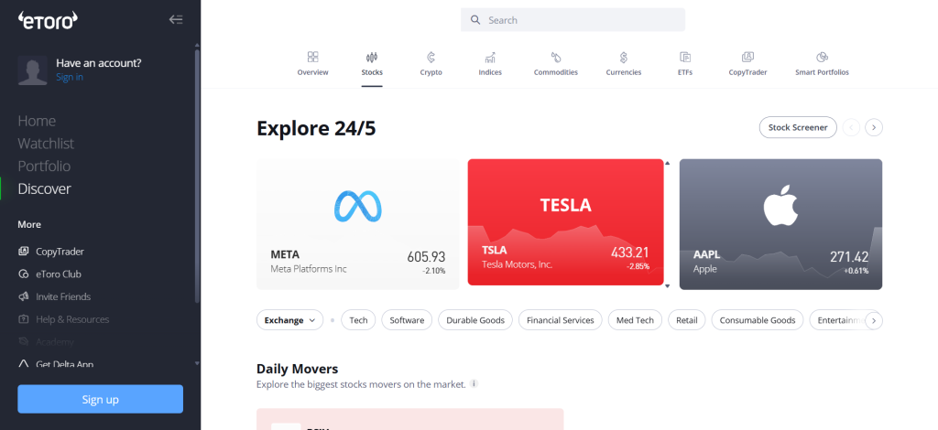Click the Apple logo on AAPL card

(x=780, y=204)
